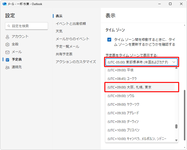Focus the 設定を検索 search field
Screen dimensions: 187x150
click(26, 26)
